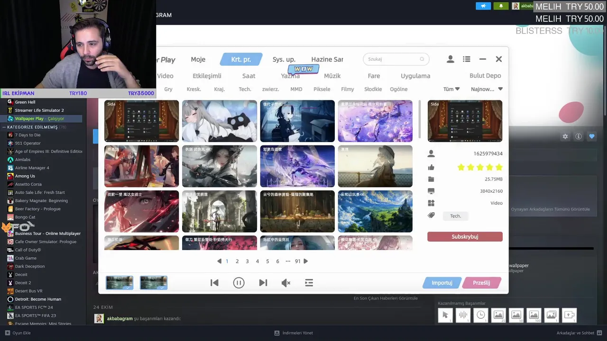607x341 pixels.
Task: Click the search magnifier in the Szukaj box
Action: [422, 59]
